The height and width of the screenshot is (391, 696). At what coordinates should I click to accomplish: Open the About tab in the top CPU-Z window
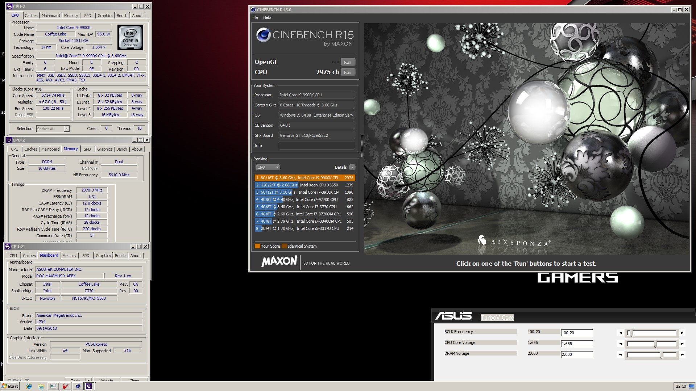(137, 16)
